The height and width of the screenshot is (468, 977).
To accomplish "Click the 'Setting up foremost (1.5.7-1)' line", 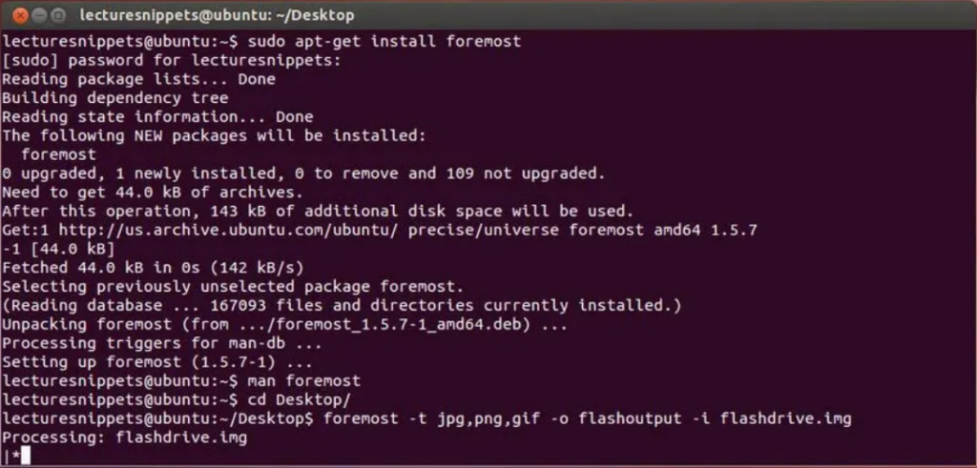I will point(157,362).
